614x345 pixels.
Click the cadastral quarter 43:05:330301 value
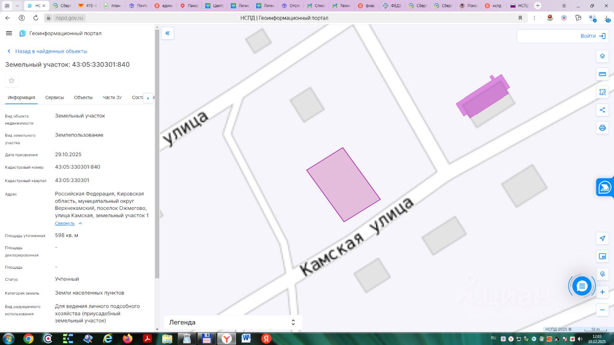pyautogui.click(x=72, y=181)
